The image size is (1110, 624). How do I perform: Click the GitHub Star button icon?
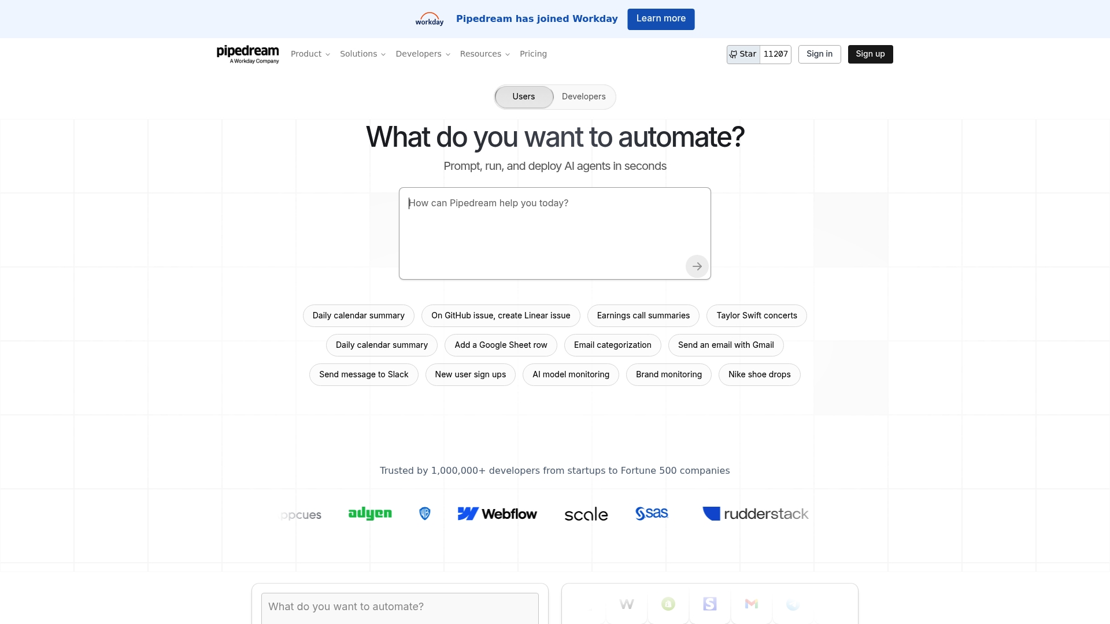[733, 54]
